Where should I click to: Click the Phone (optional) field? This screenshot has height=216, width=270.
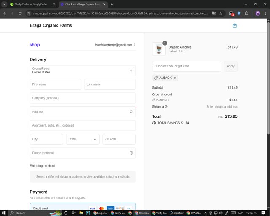83,153
